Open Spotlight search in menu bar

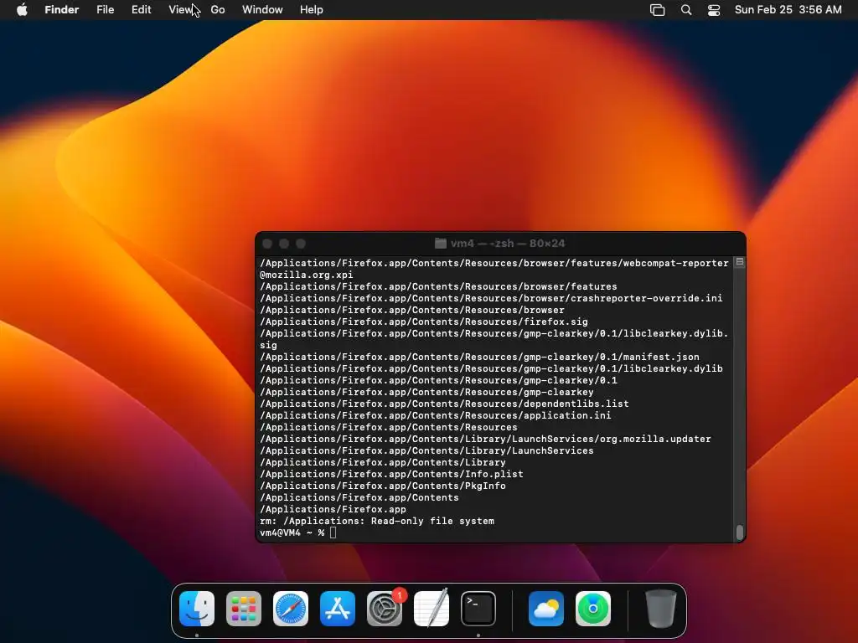pyautogui.click(x=686, y=10)
